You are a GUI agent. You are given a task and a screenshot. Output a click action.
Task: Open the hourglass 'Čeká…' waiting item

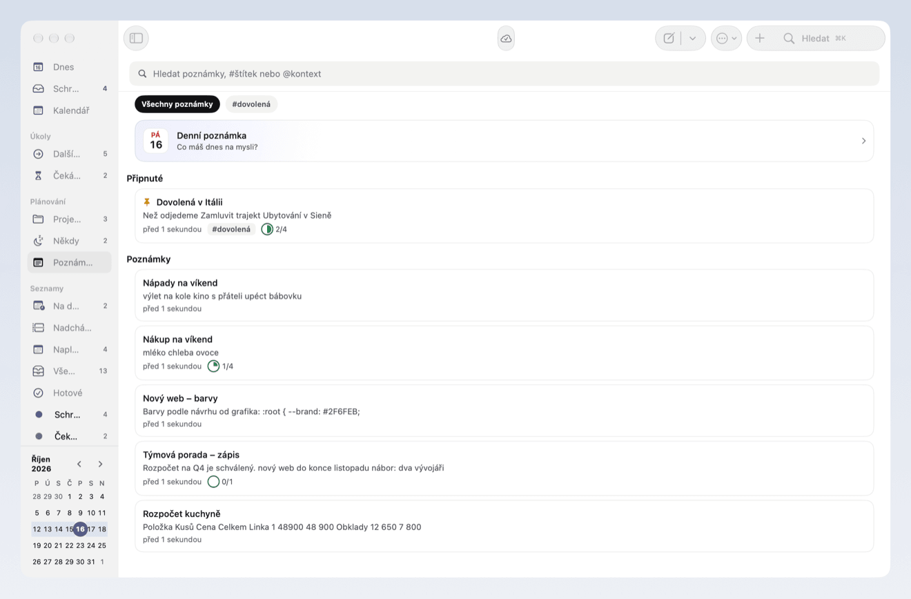69,175
